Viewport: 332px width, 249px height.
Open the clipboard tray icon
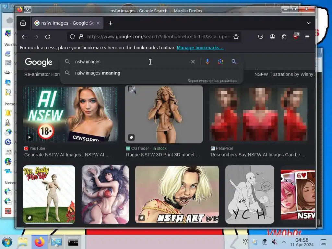(x=265, y=242)
